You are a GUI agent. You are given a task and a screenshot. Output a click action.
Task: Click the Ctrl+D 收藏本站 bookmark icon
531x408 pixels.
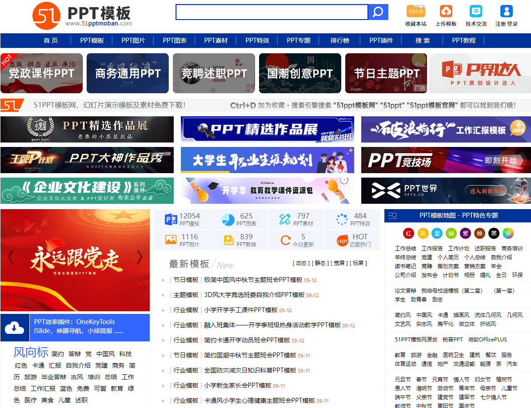pos(415,11)
